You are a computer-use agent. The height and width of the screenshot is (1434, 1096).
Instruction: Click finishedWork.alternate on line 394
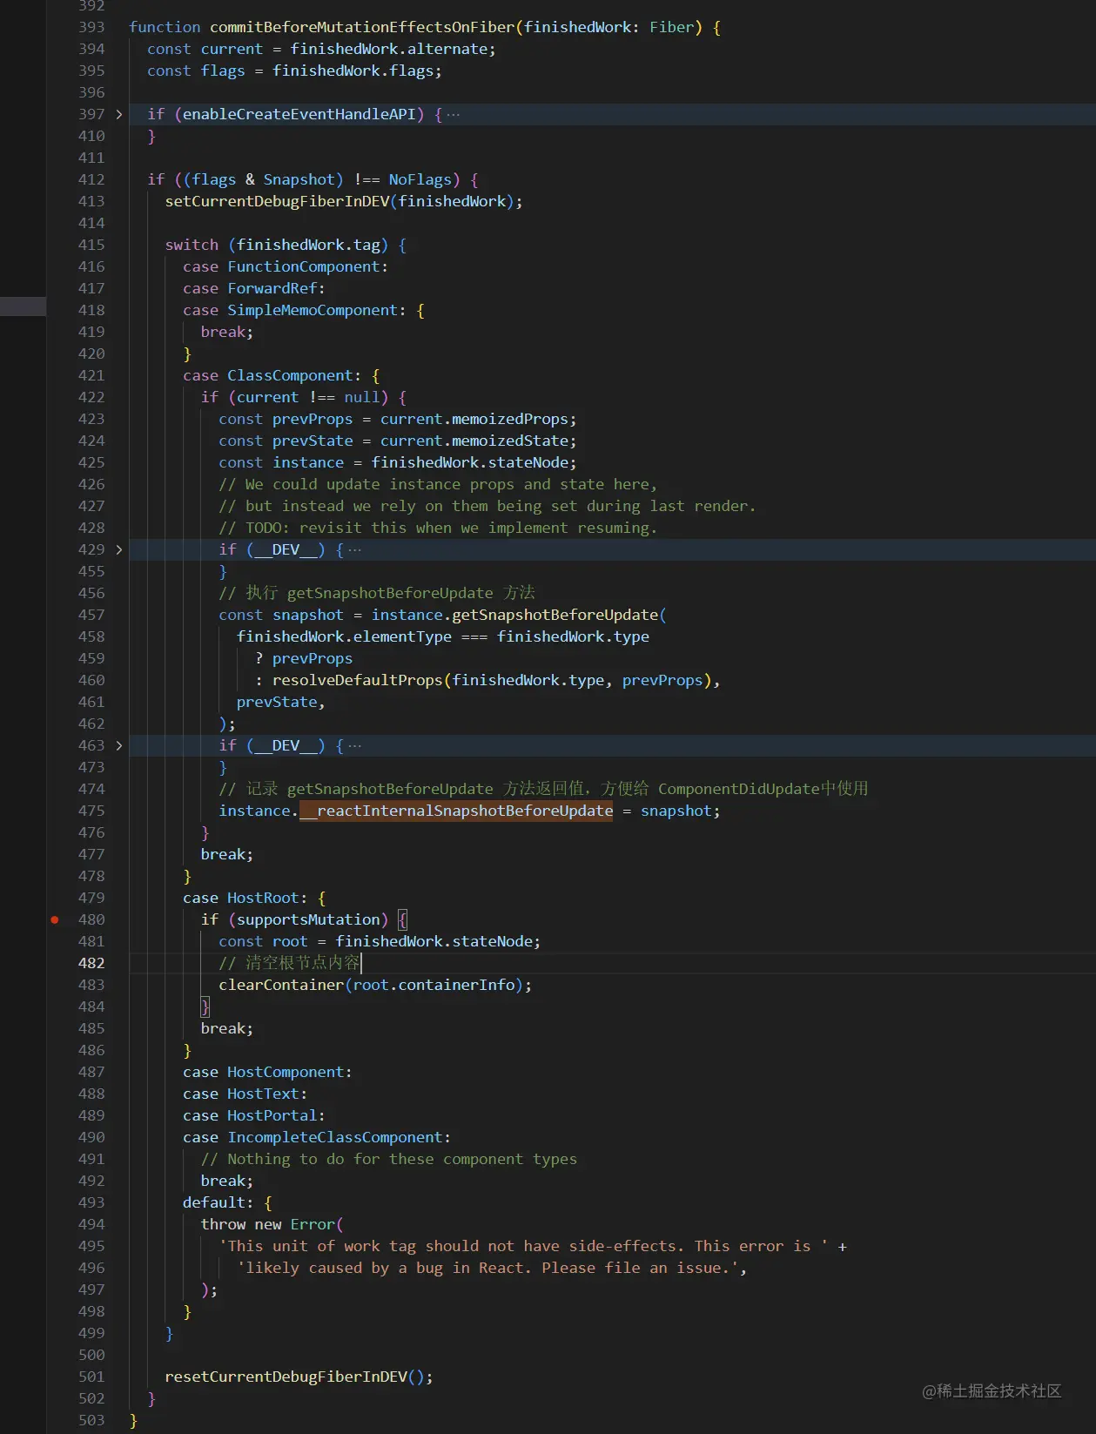(388, 49)
